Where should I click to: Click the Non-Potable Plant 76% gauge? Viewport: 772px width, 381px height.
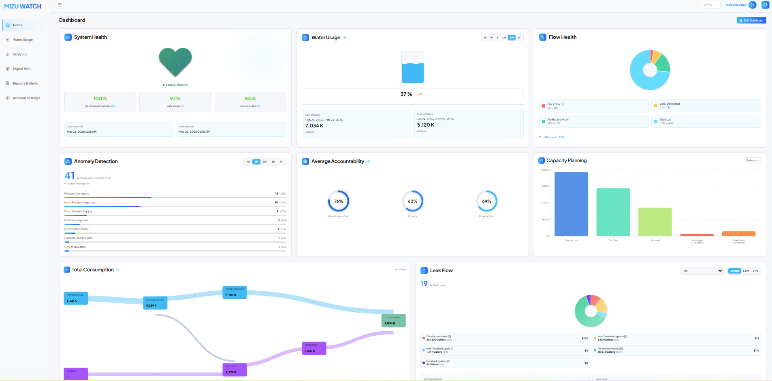point(339,201)
